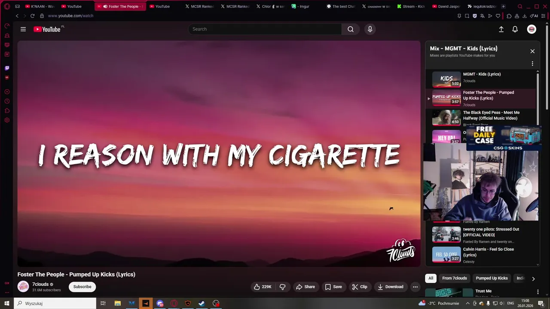View site info via the padlock icon
Viewport: 550px width, 309px height.
tap(42, 16)
